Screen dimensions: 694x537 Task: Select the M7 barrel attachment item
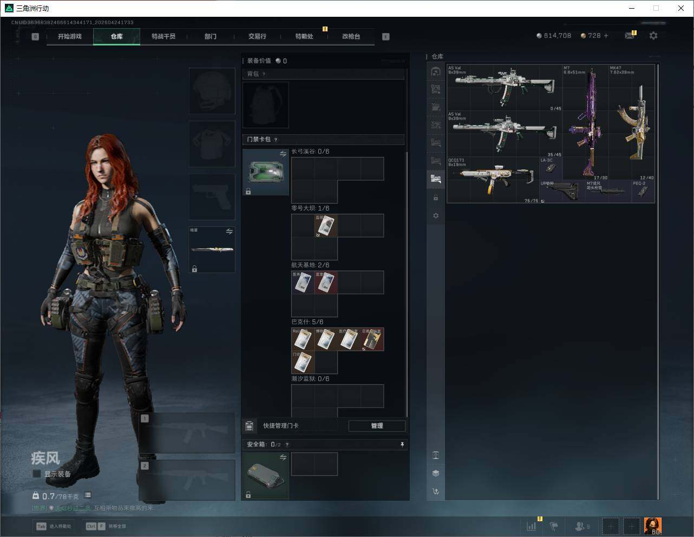tap(608, 192)
